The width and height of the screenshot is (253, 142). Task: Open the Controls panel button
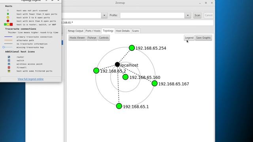[104, 38]
